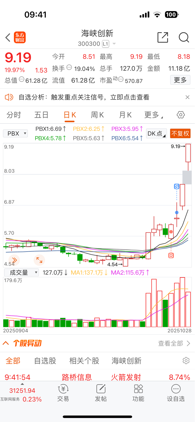The image size is (195, 422).
Task: Tap the 火箭发射 movement label
Action: click(126, 377)
